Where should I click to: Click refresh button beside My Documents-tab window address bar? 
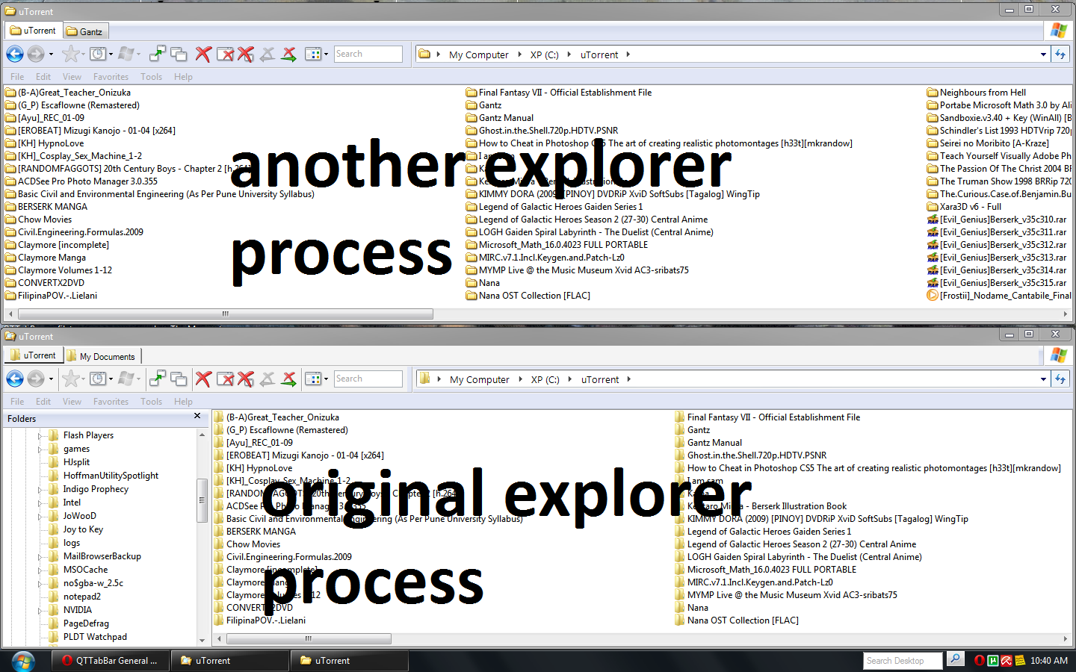(1060, 379)
